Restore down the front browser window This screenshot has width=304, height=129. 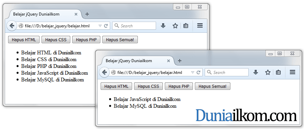(280, 53)
